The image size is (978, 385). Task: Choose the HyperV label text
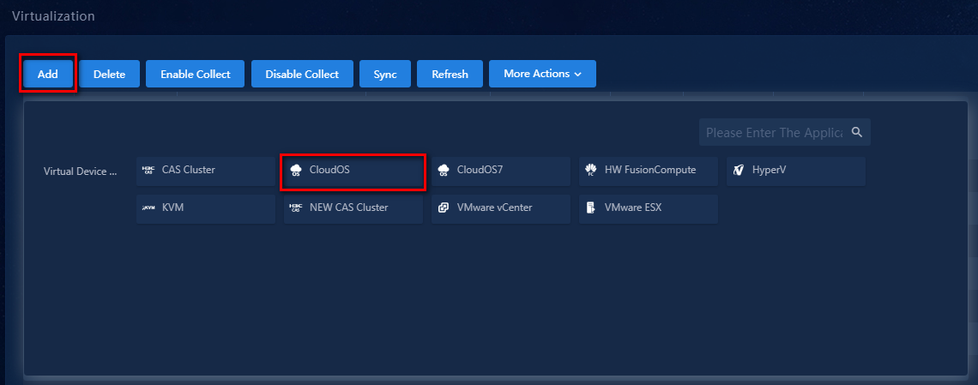(769, 169)
